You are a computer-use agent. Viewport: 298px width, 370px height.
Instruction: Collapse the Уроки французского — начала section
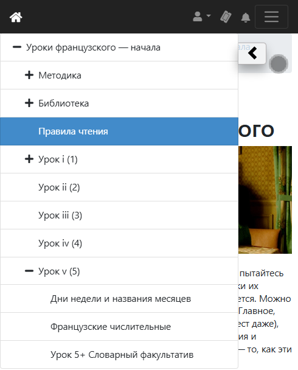coord(17,47)
